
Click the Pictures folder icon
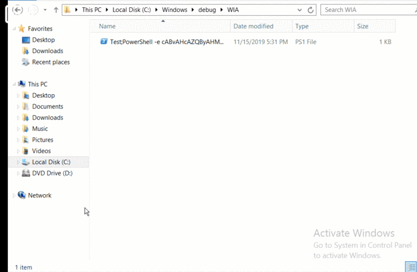coord(25,140)
